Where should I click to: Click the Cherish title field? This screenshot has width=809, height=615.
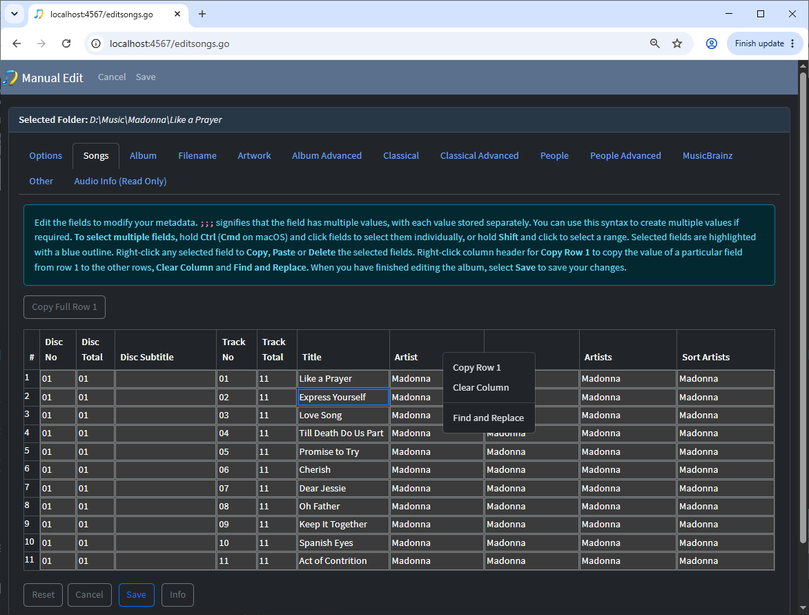coord(343,470)
